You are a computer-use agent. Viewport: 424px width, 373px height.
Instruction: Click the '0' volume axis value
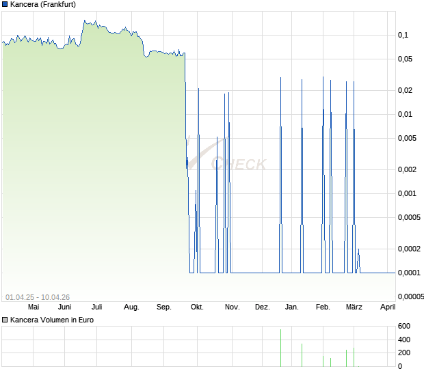400,367
